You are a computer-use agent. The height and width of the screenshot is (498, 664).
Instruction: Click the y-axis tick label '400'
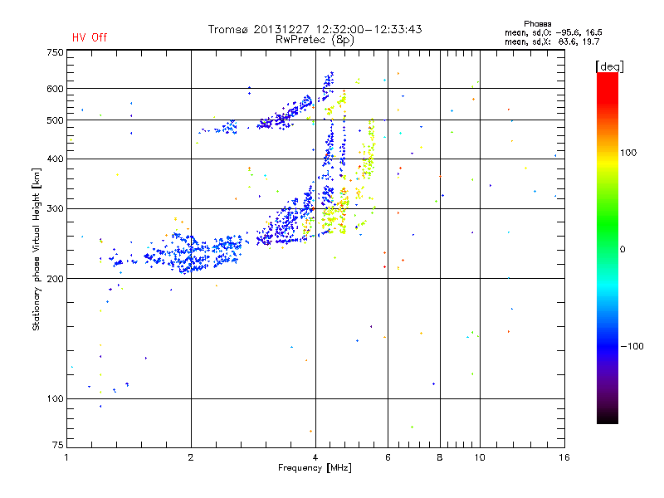coord(55,159)
